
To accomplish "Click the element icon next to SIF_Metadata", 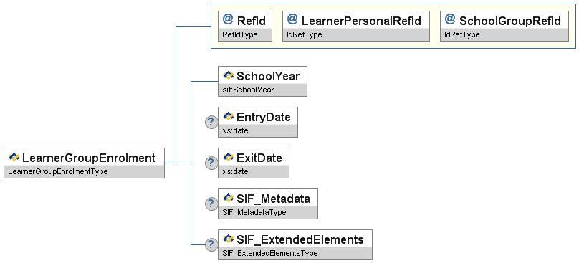I will (229, 199).
